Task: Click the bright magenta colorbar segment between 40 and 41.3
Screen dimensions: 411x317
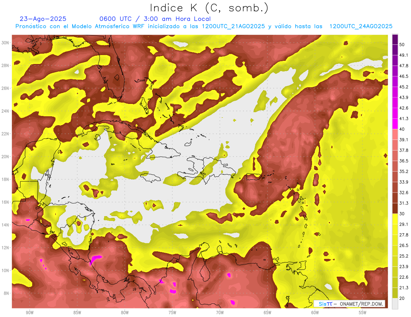Action: point(395,124)
